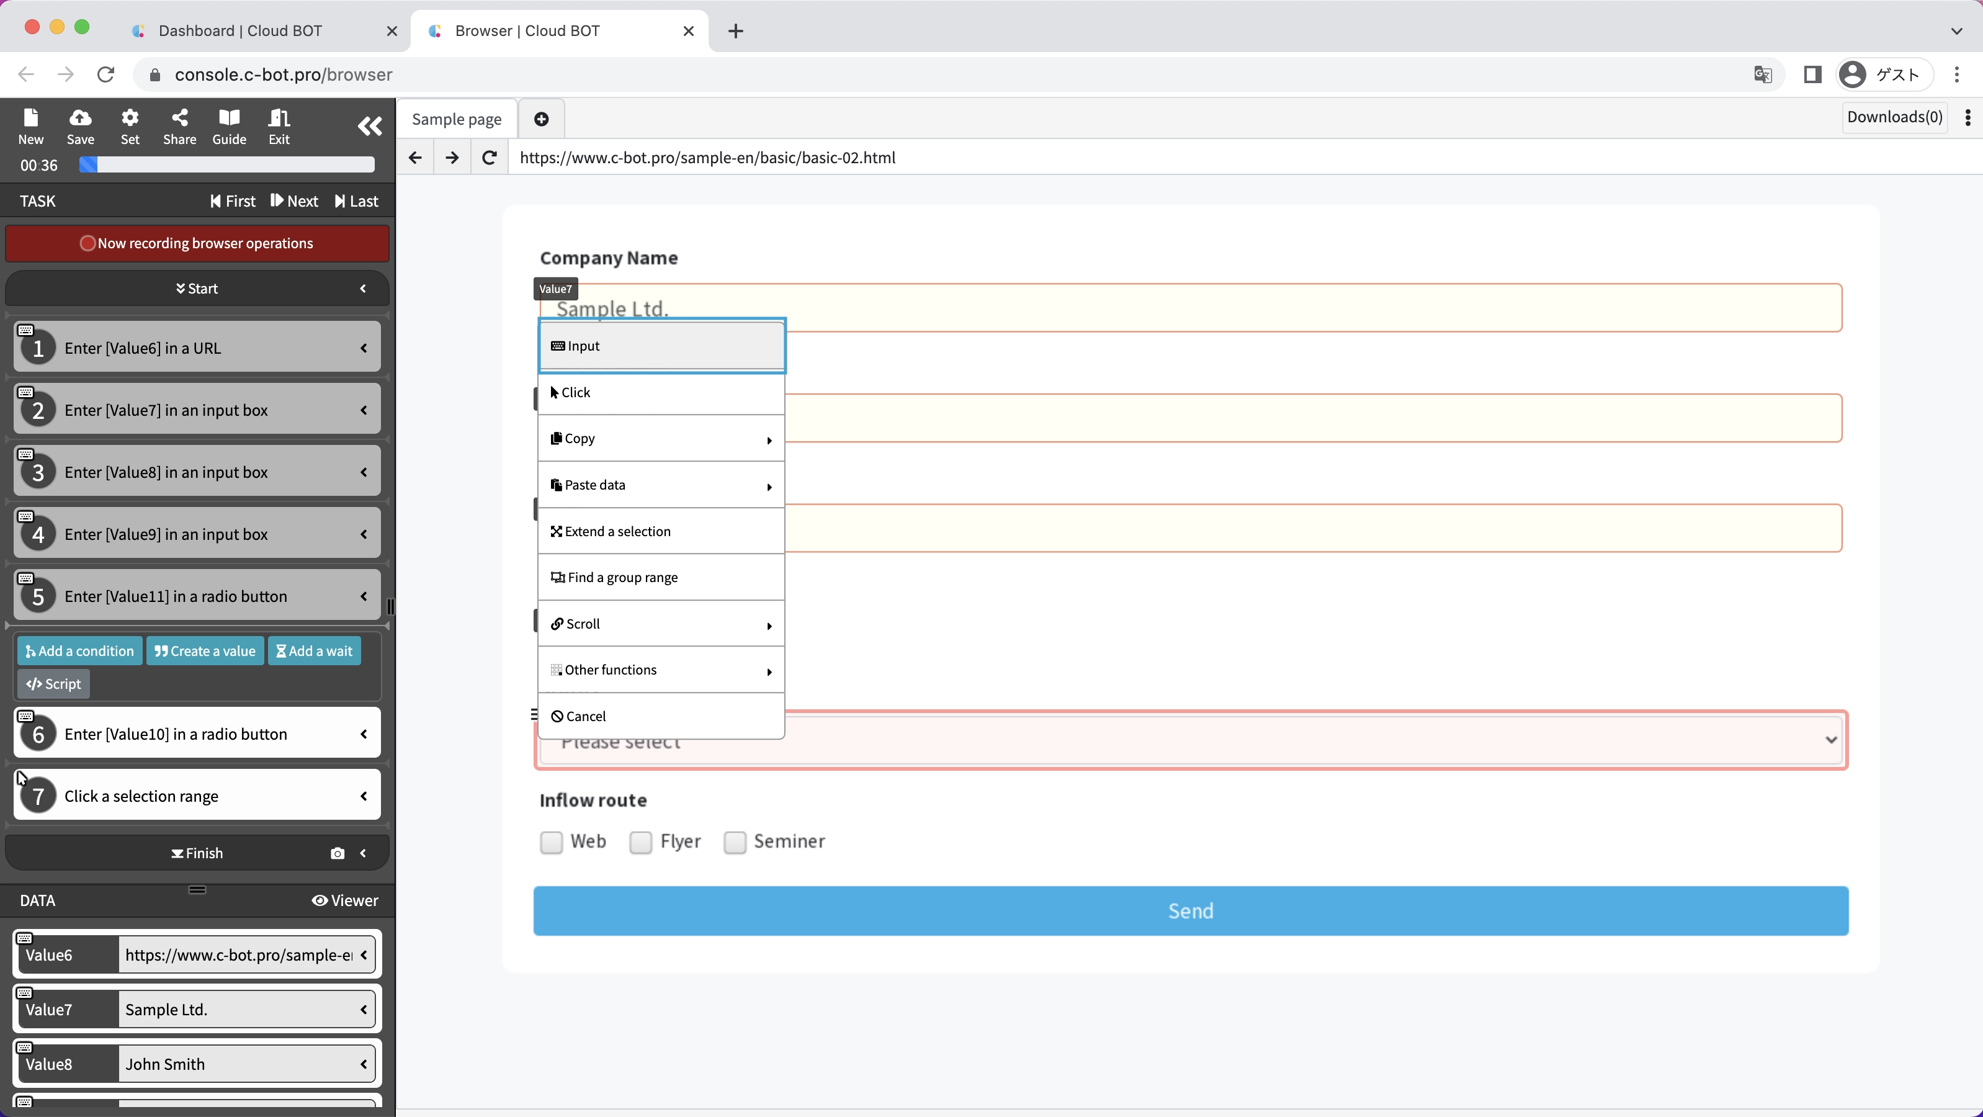Click the recording progress bar
Viewport: 1983px width, 1117px height.
[227, 164]
